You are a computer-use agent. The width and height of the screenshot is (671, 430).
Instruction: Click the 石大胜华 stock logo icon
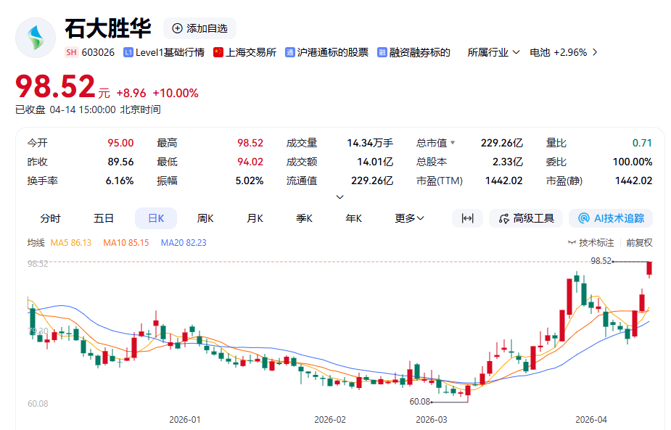(36, 38)
